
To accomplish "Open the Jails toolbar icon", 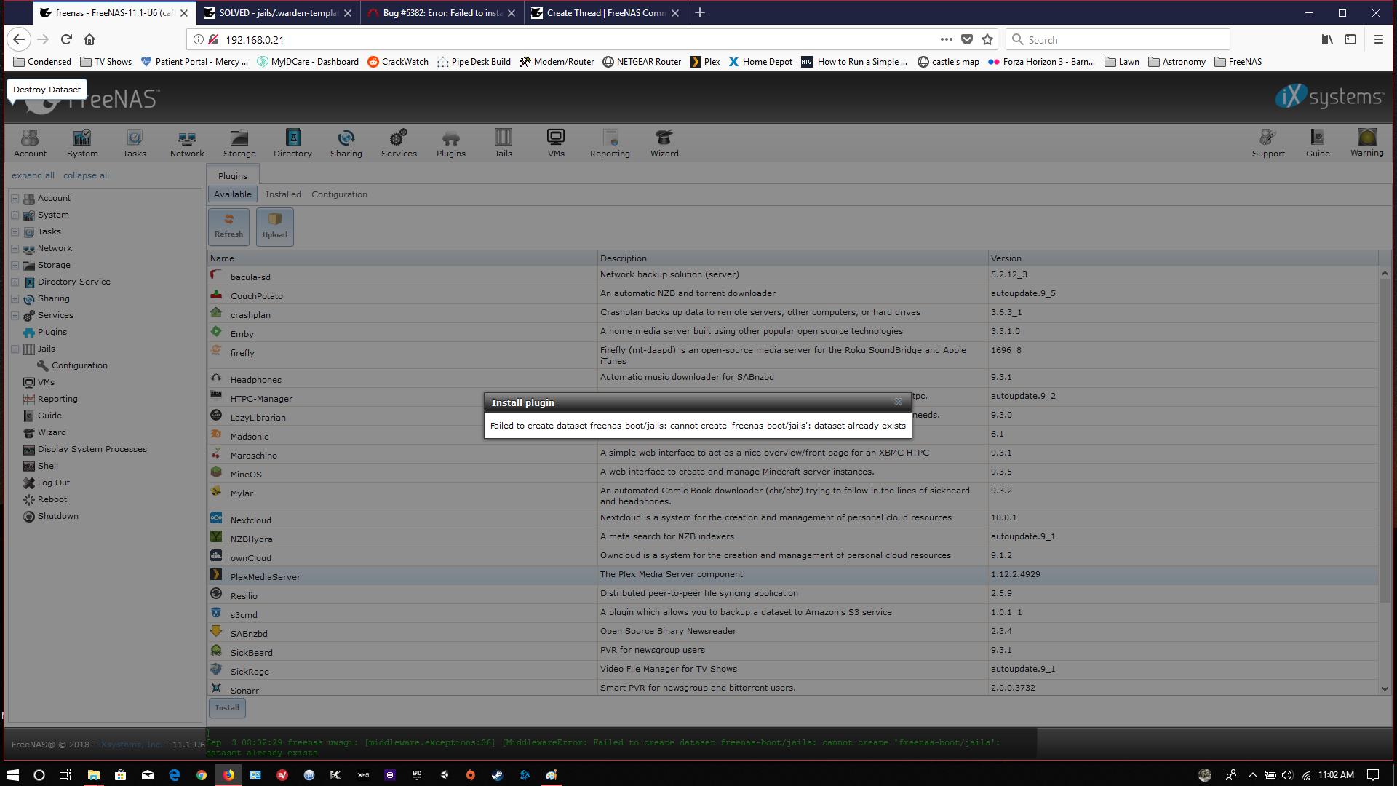I will [504, 143].
